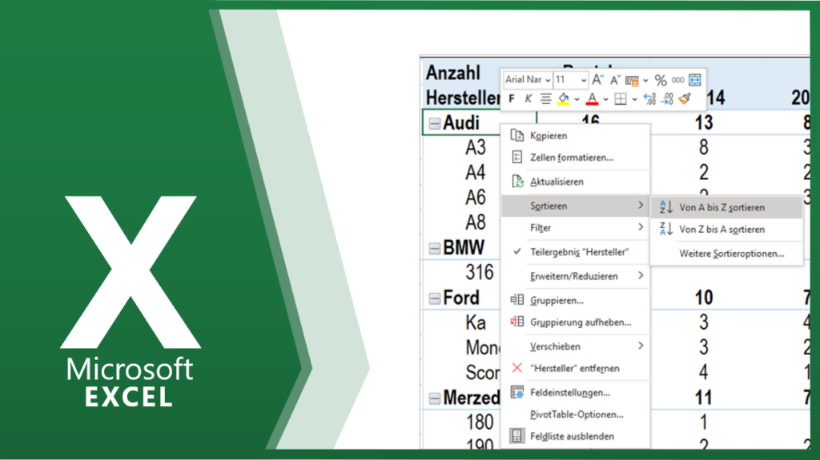This screenshot has width=820, height=460.
Task: Collapse the Merzedes group
Action: point(435,399)
